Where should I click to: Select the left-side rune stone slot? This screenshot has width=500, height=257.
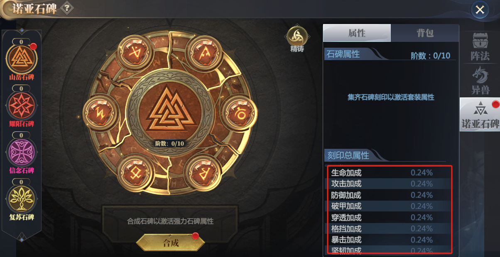point(100,112)
